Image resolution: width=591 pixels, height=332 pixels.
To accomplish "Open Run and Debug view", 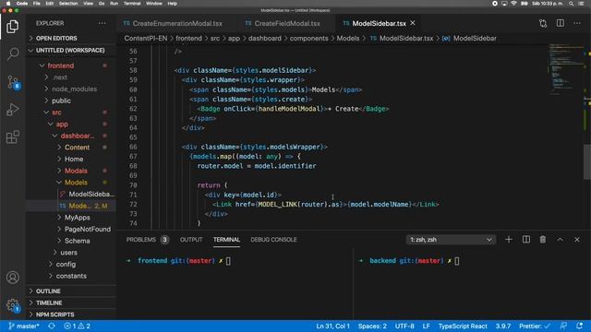I will (x=12, y=110).
